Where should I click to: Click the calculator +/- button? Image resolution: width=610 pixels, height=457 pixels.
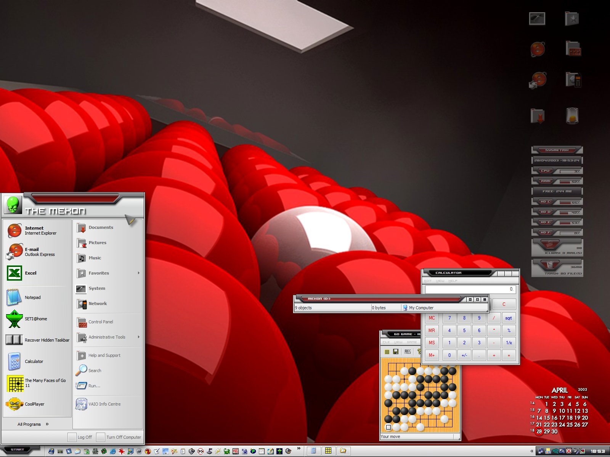(x=464, y=355)
